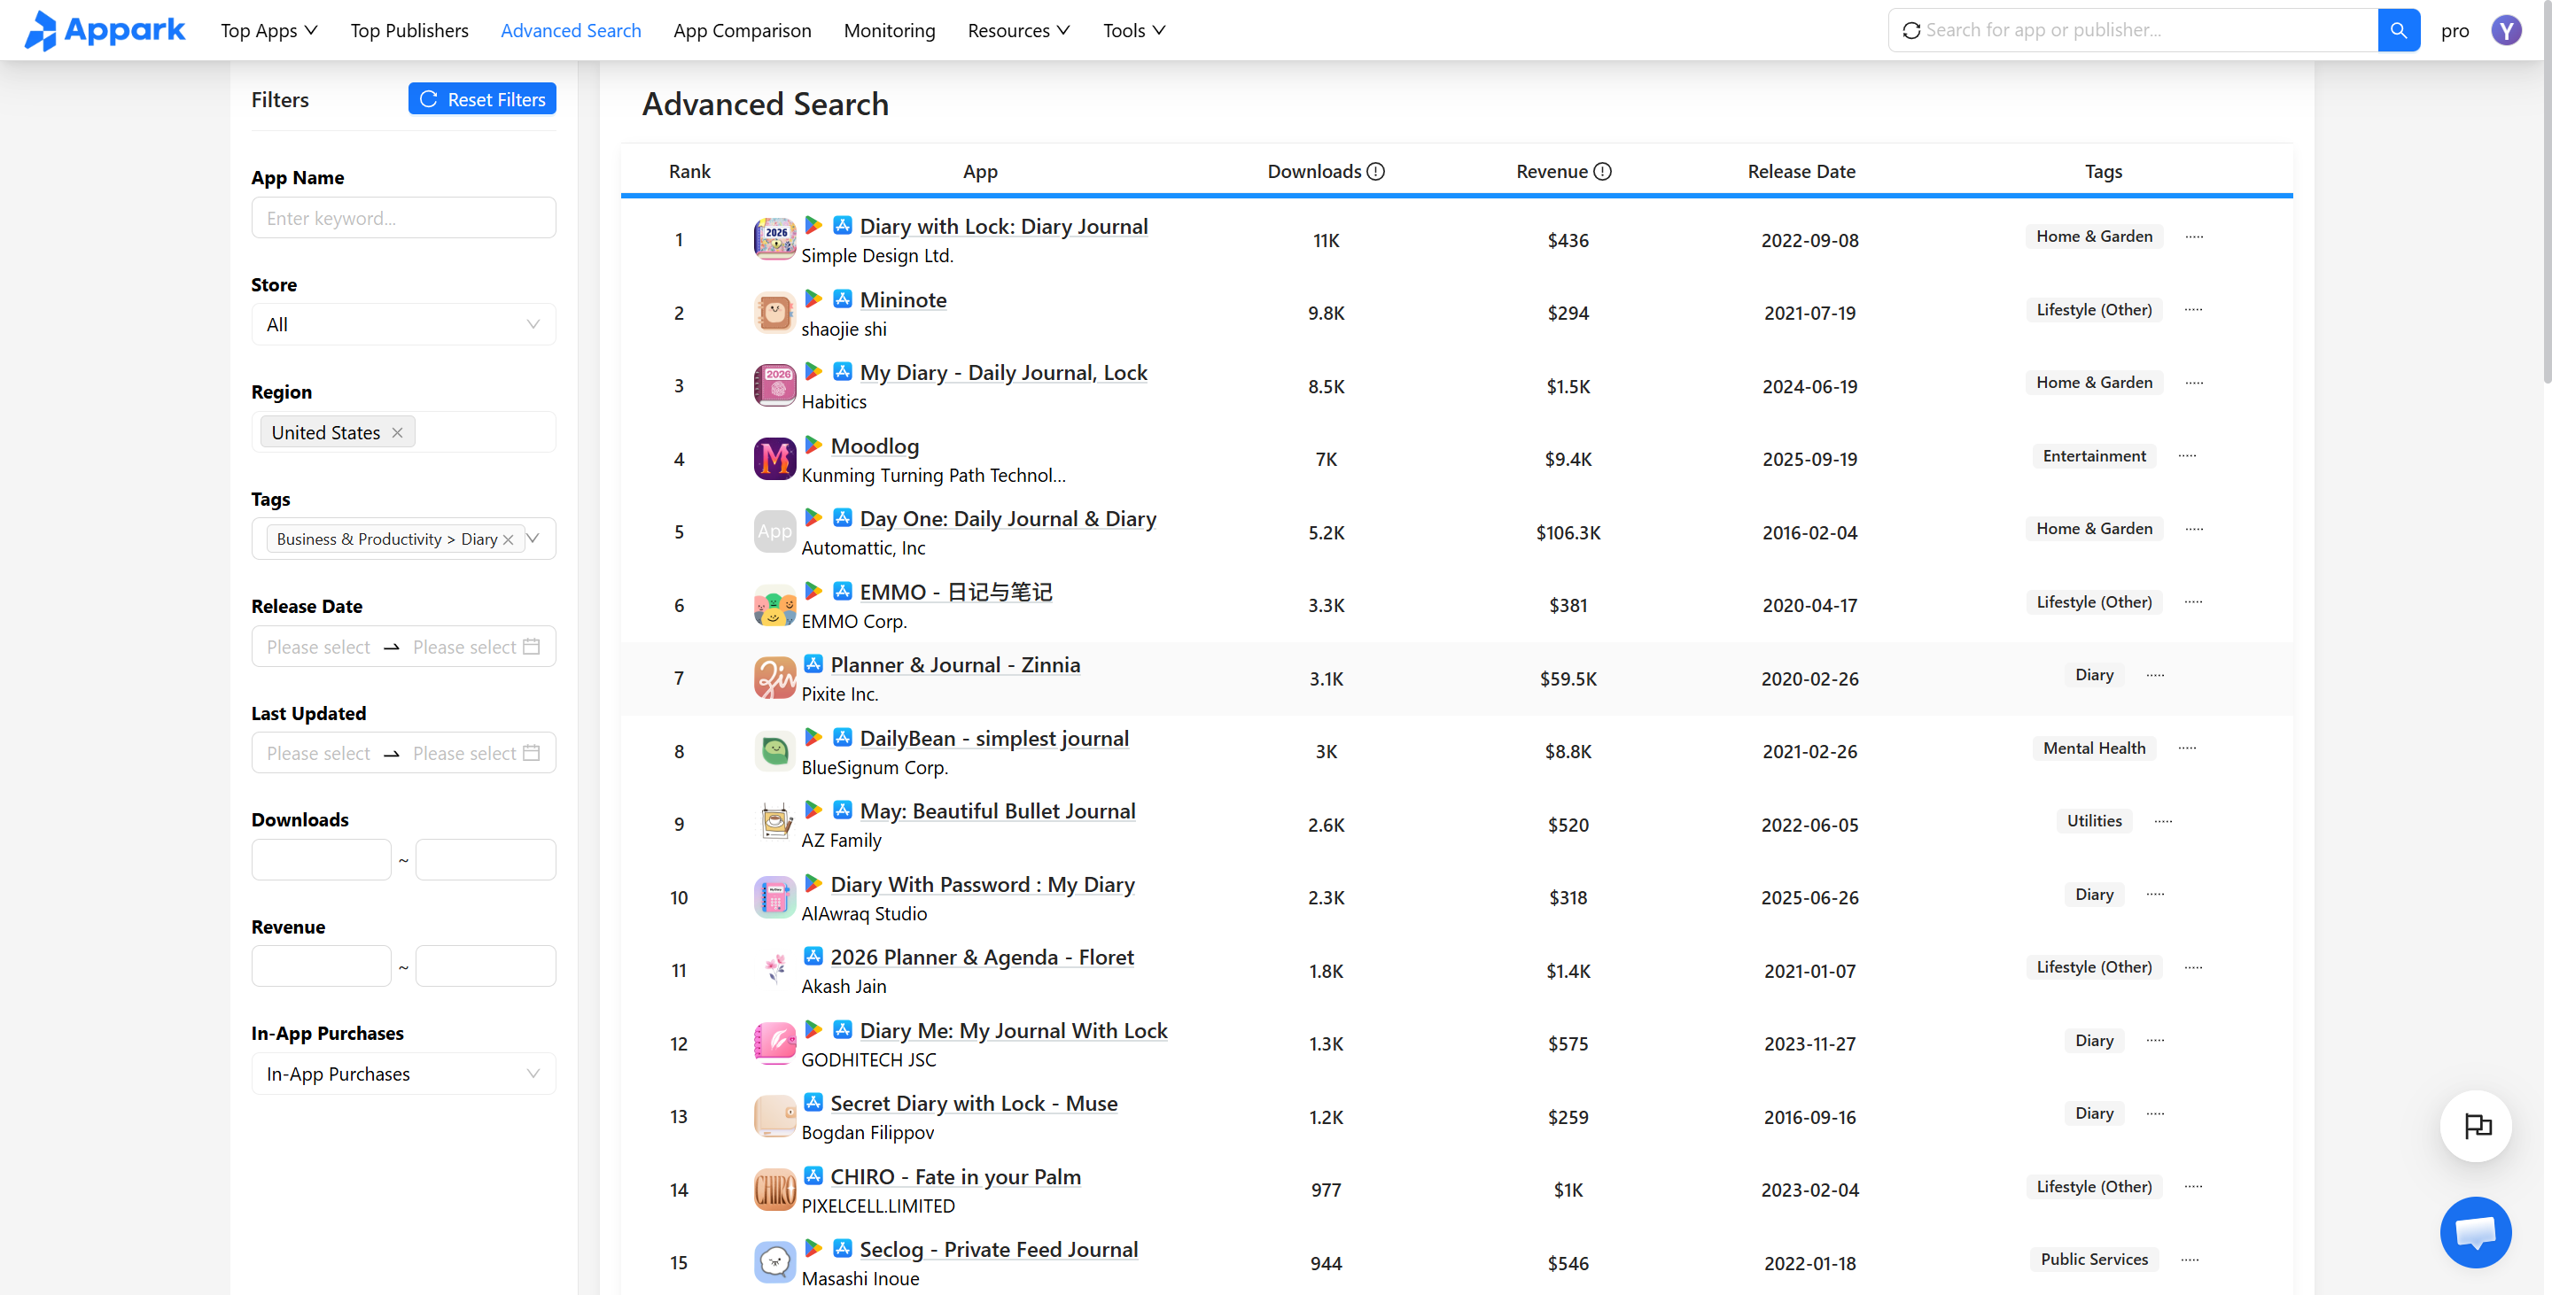
Task: Open the user avatar Y menu
Action: (x=2507, y=31)
